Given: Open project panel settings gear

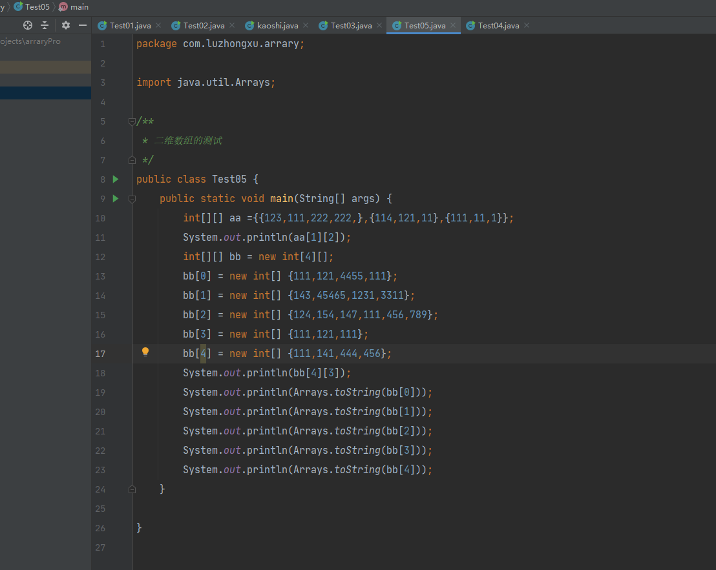Looking at the screenshot, I should pos(66,26).
